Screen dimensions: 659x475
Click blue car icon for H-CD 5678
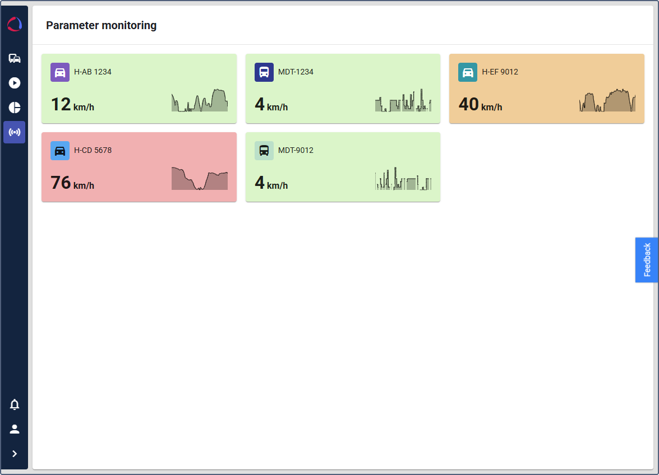(60, 151)
